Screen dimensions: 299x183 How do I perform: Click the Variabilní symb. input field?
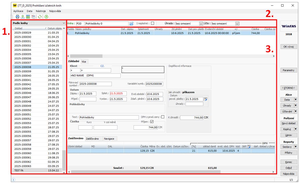[x=154, y=84]
